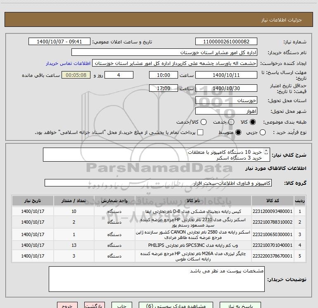Click the HP M26A laser printer product name
This screenshot has width=318, height=308.
click(193, 256)
